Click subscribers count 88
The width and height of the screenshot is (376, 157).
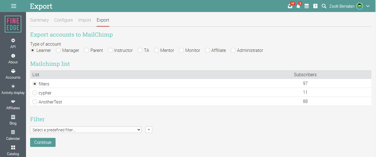tap(305, 101)
